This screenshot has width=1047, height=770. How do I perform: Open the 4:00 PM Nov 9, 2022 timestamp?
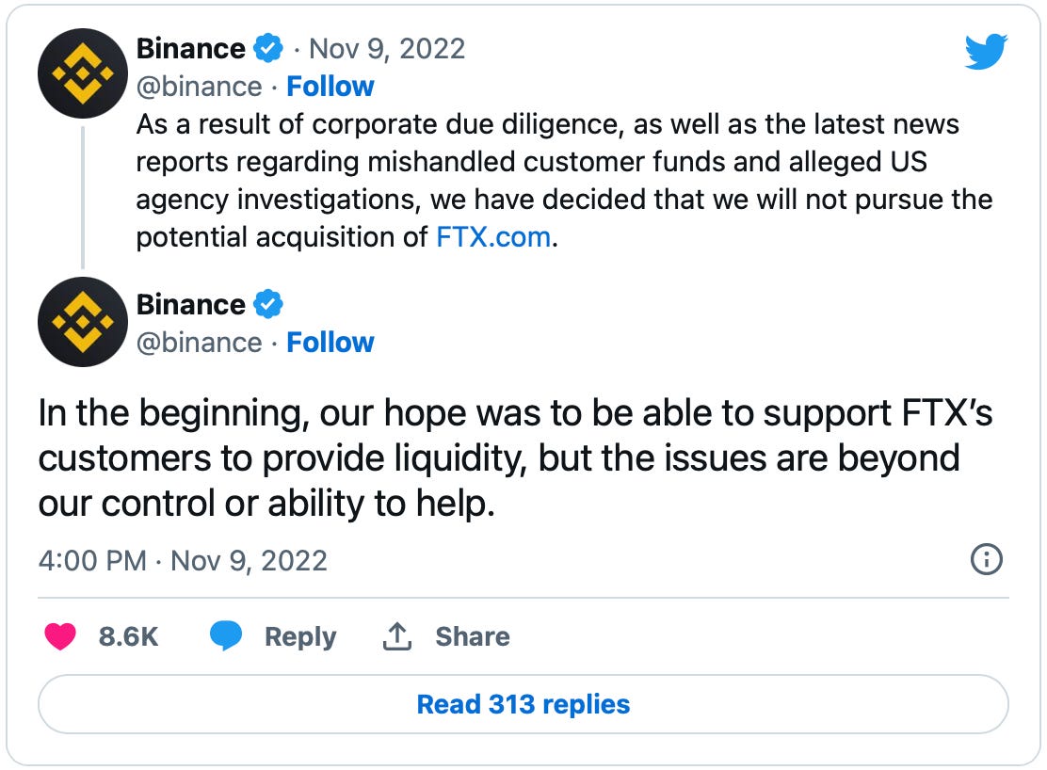coord(183,561)
